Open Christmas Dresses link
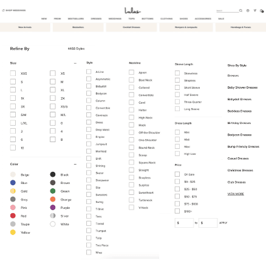 click(240, 170)
